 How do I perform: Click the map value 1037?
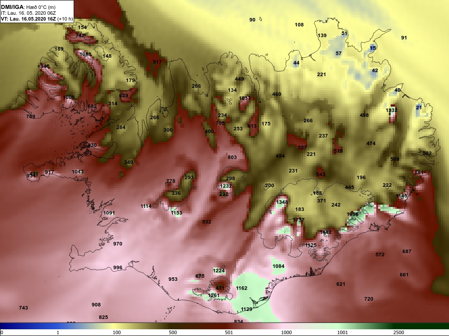tap(245, 98)
